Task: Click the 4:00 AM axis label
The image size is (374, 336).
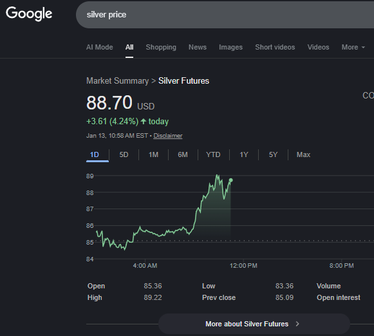Action: (145, 266)
